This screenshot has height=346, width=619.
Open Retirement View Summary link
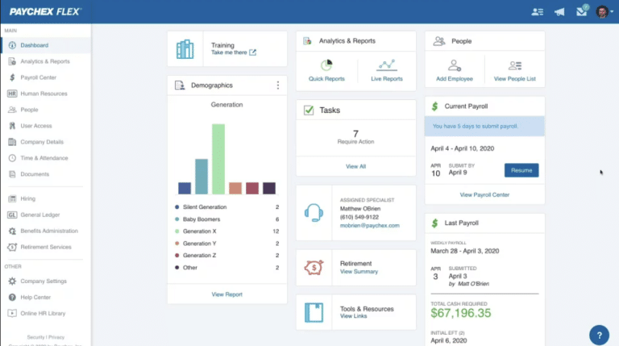tap(359, 272)
